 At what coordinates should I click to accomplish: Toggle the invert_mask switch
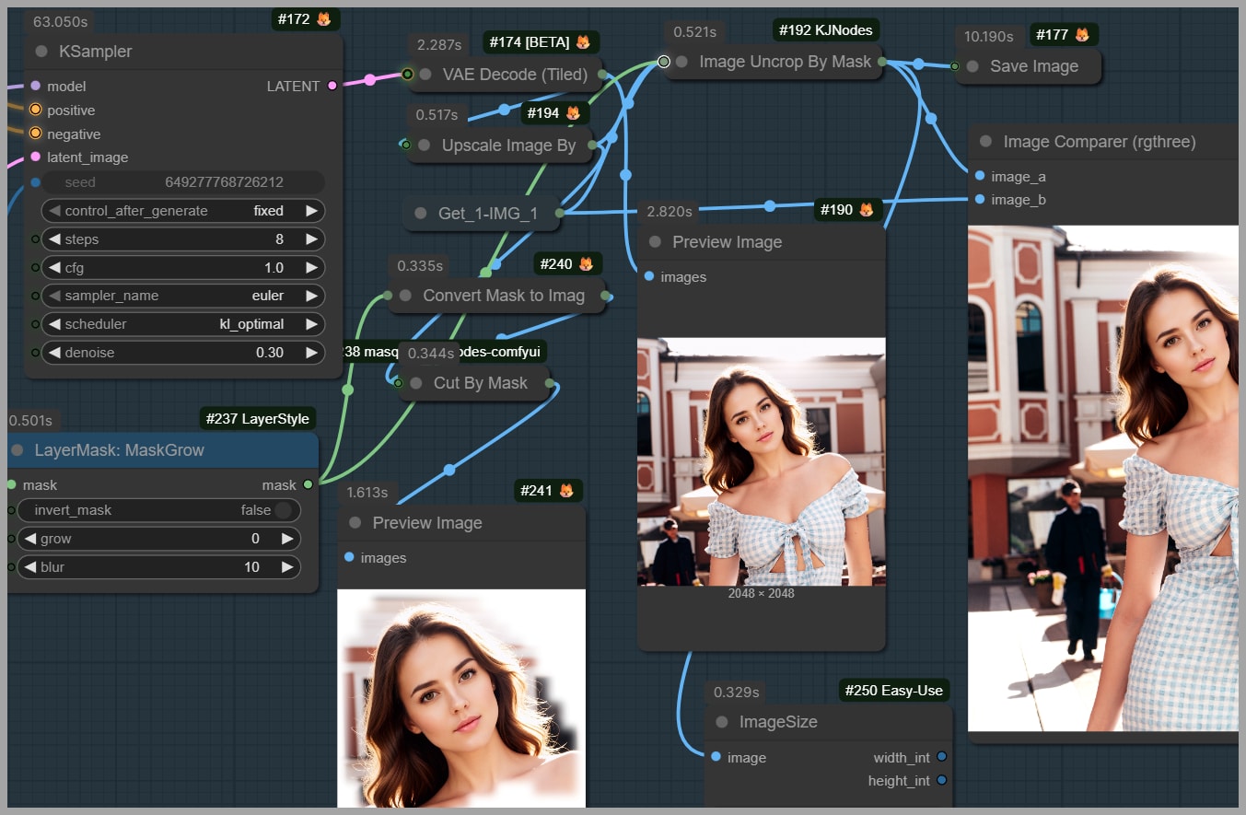click(282, 510)
